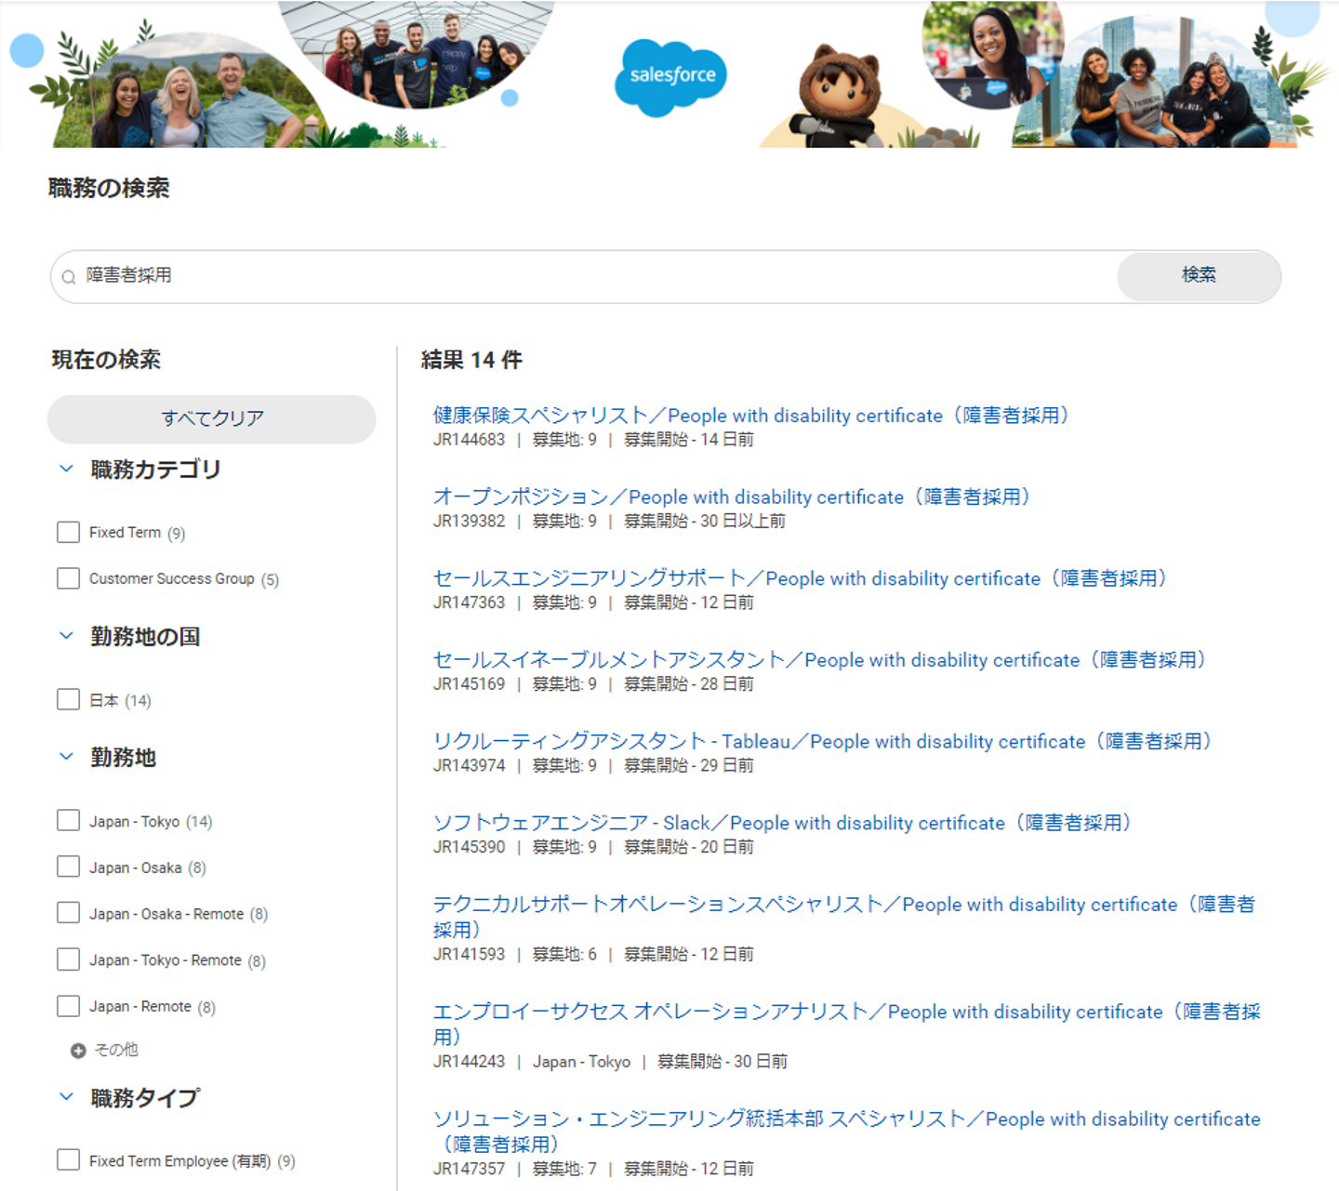The image size is (1339, 1191).
Task: Click job ID JR145390
Action: pyautogui.click(x=469, y=847)
